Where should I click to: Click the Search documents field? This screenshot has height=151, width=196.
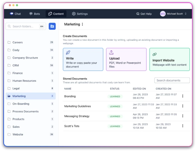pos(172,80)
